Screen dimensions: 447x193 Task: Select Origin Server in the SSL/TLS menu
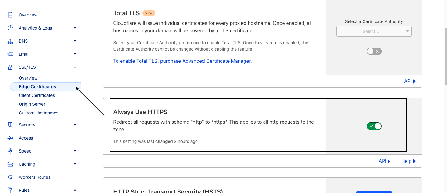click(x=32, y=104)
